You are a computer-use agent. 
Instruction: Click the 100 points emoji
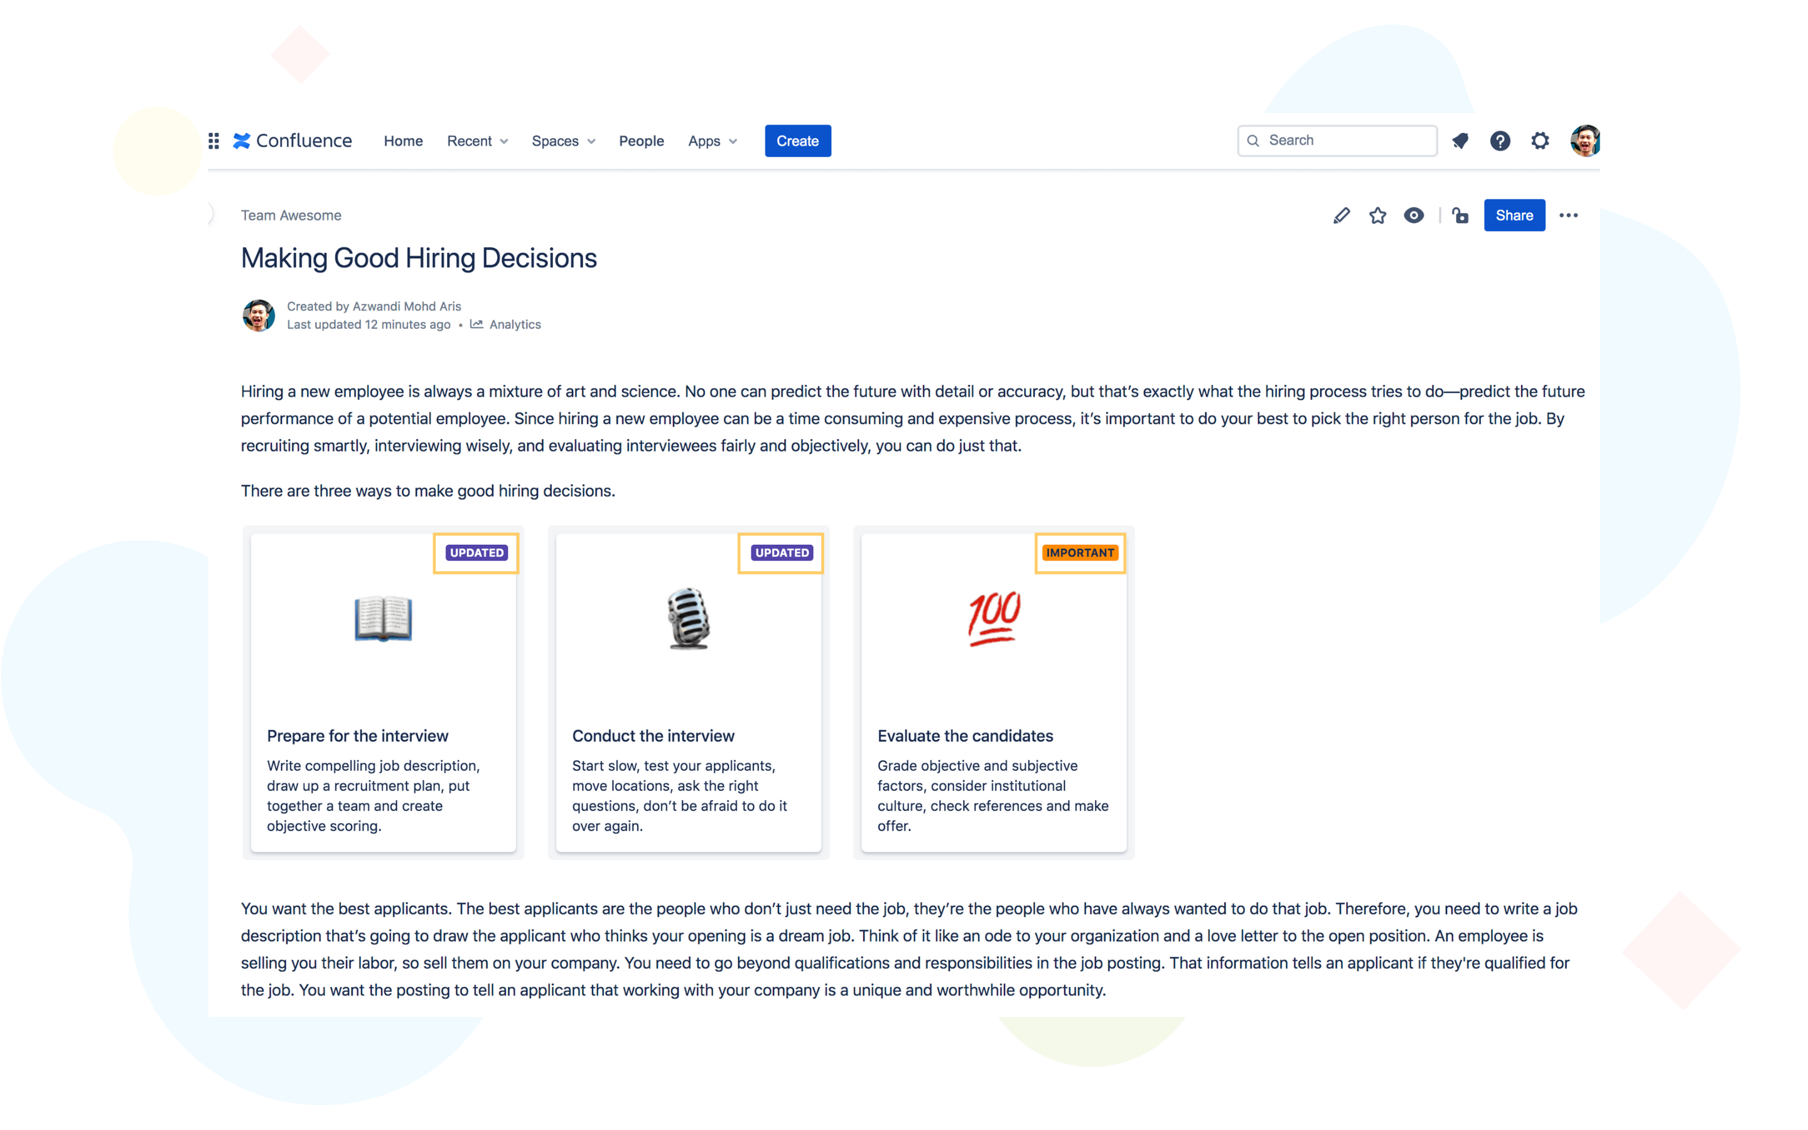point(994,618)
